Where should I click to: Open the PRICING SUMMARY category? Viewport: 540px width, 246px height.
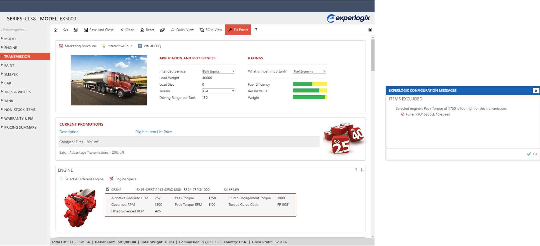coord(21,127)
